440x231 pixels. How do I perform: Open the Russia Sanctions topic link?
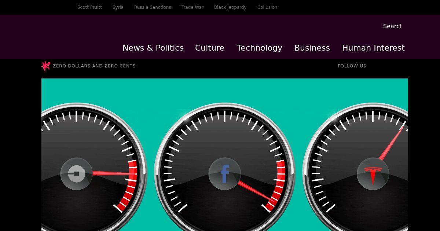coord(153,7)
